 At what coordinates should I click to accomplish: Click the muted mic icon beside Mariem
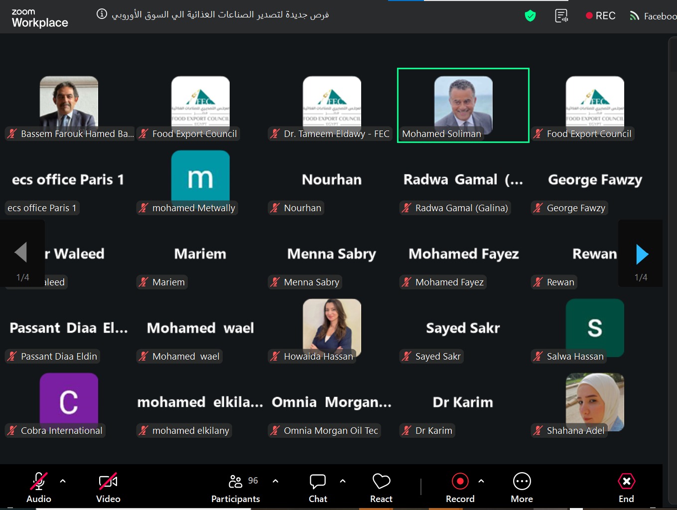(x=143, y=282)
